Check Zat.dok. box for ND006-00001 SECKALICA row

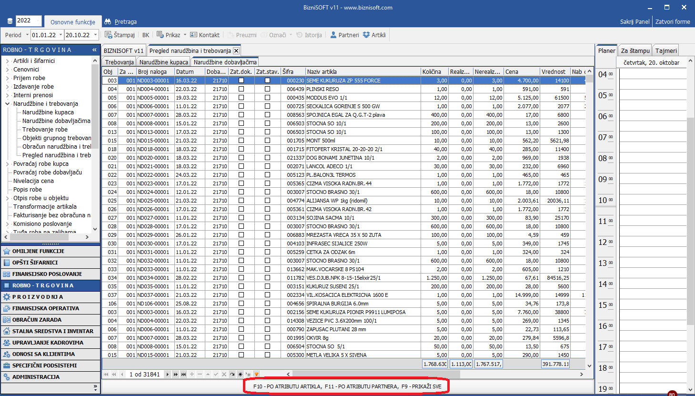click(x=241, y=106)
